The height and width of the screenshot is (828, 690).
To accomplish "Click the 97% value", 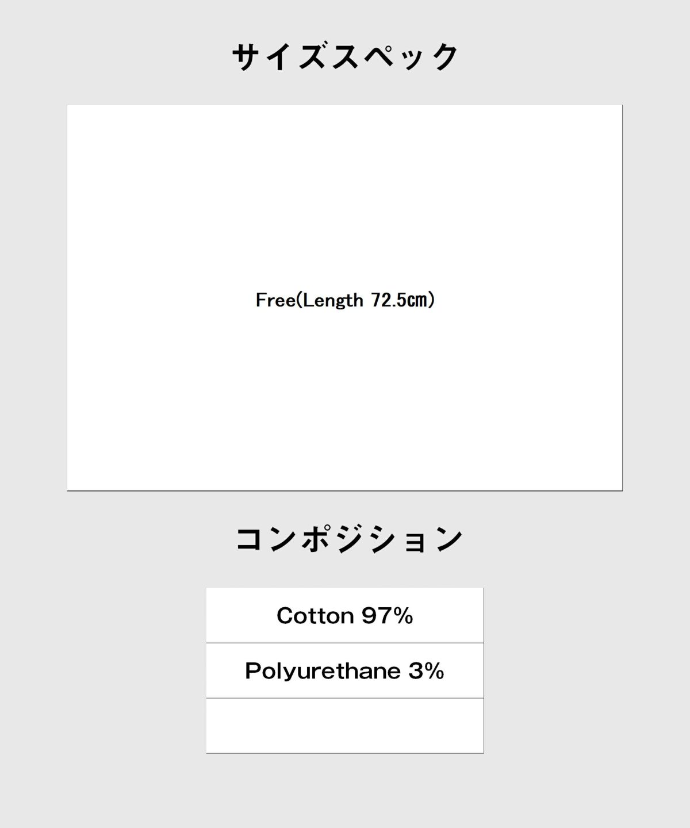I will (x=388, y=616).
